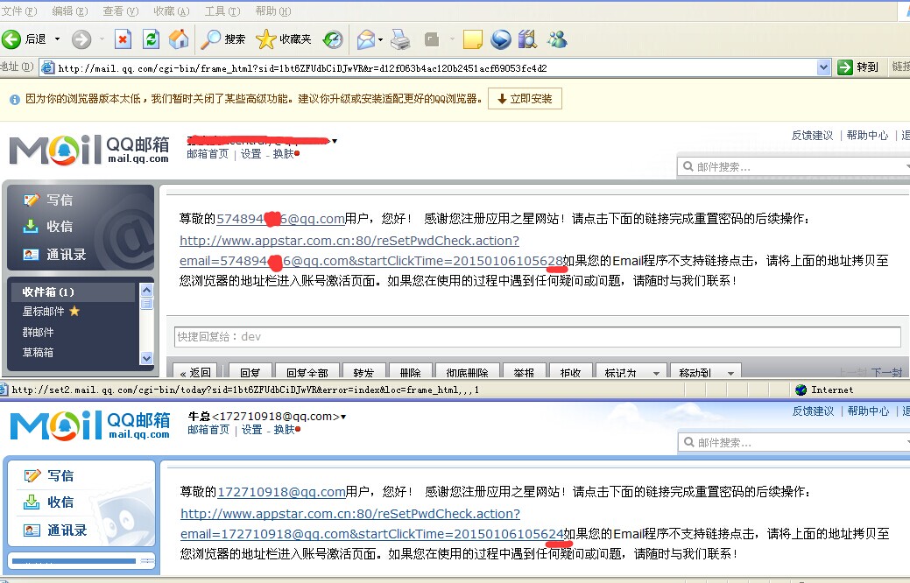The width and height of the screenshot is (910, 583).
Task: Open the 工具(T) menu
Action: 222,11
